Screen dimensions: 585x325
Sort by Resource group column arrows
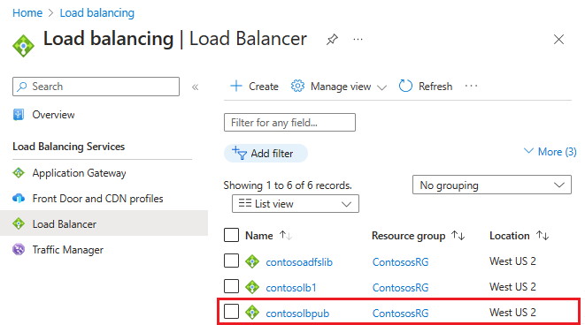pyautogui.click(x=458, y=236)
